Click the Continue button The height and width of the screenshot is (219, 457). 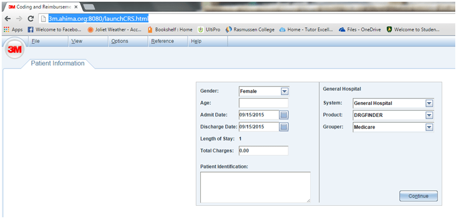point(418,196)
